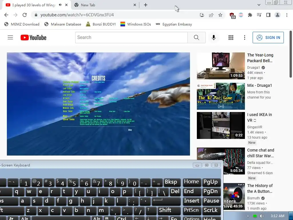Open Year-Long Packard Bell video thumbnail
The height and width of the screenshot is (220, 293).
(x=221, y=66)
